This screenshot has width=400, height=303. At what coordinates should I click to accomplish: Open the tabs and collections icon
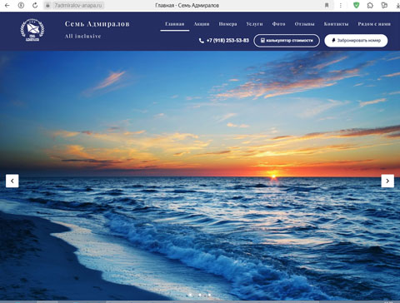(x=384, y=5)
